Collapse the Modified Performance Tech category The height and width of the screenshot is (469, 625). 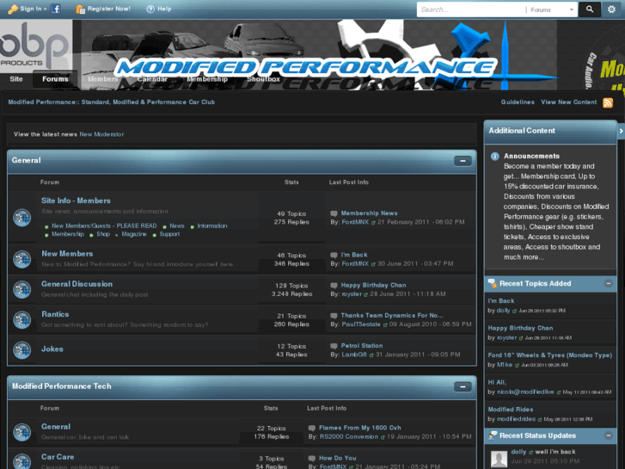pos(463,386)
